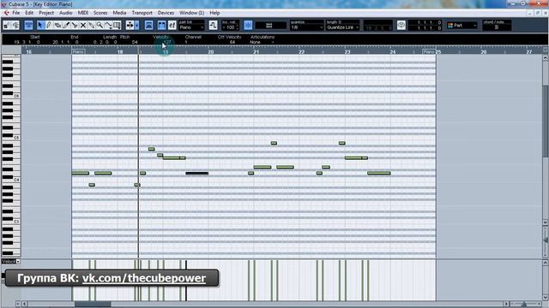Open the event colors Part dropdown
The image size is (549, 308).
tap(462, 26)
